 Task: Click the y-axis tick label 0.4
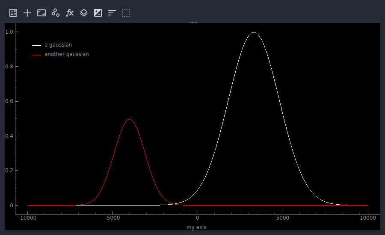9,136
